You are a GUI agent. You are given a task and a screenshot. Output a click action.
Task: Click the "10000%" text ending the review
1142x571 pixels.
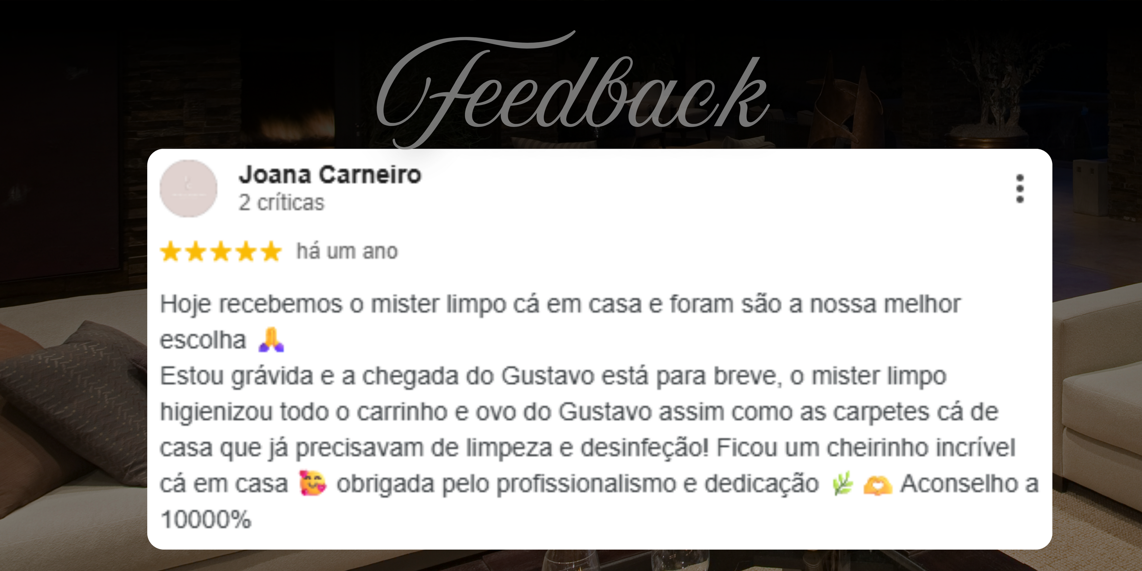(x=206, y=519)
